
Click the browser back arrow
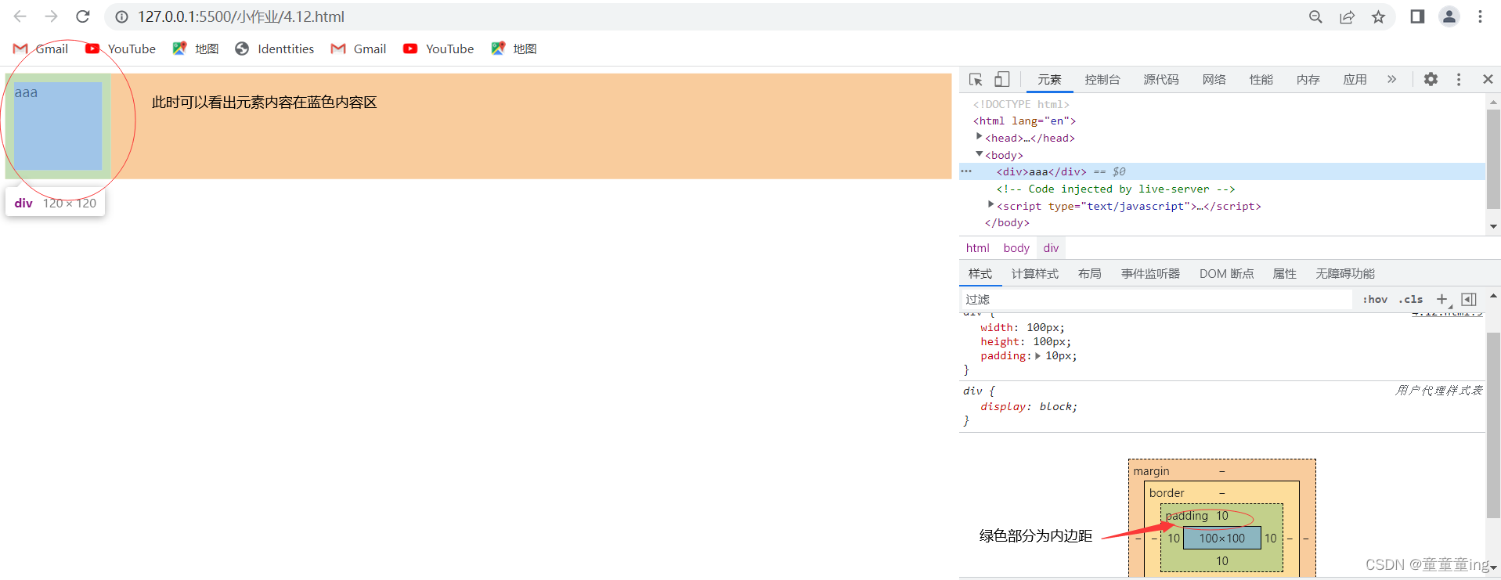click(20, 16)
